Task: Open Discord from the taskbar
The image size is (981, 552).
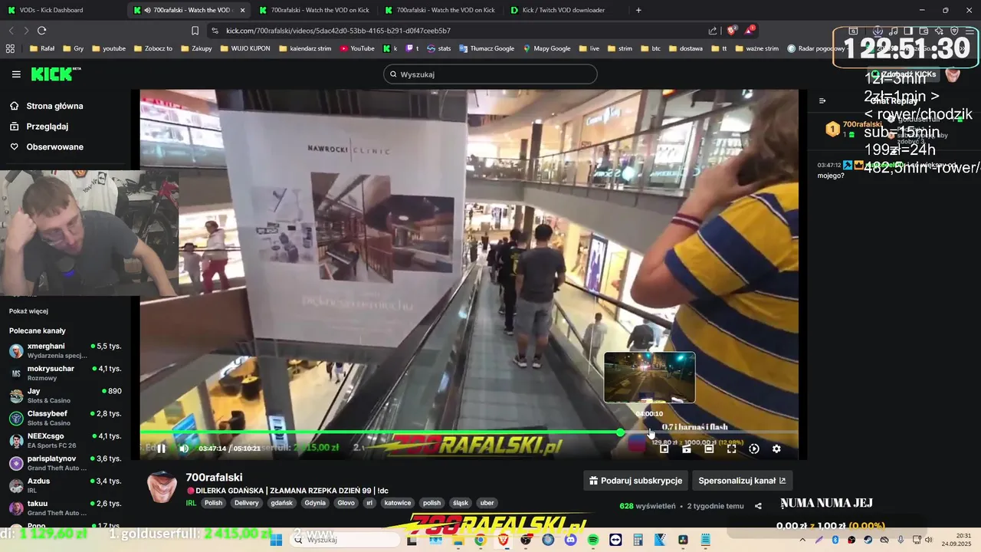Action: click(x=570, y=540)
